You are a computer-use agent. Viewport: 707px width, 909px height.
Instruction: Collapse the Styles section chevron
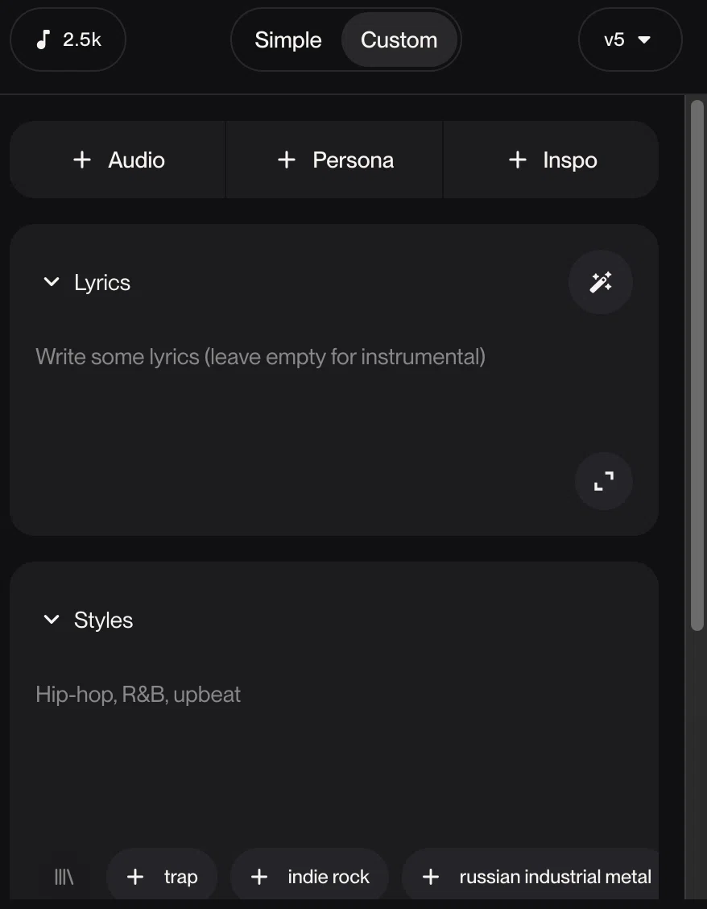click(52, 619)
